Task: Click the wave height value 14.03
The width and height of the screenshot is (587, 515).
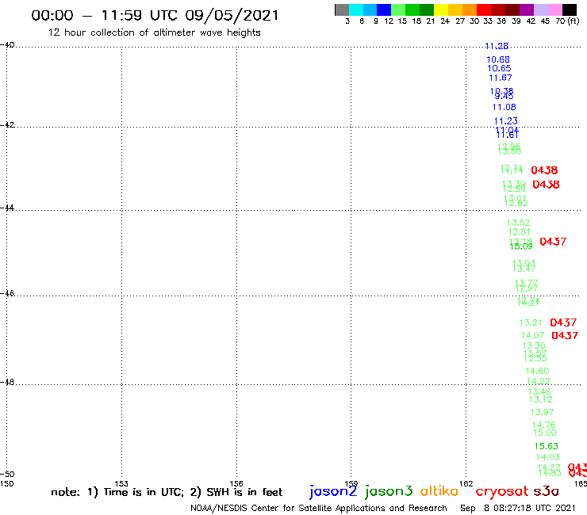Action: (547, 457)
